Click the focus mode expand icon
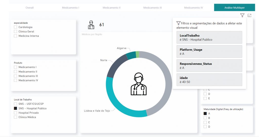 pos(249,15)
